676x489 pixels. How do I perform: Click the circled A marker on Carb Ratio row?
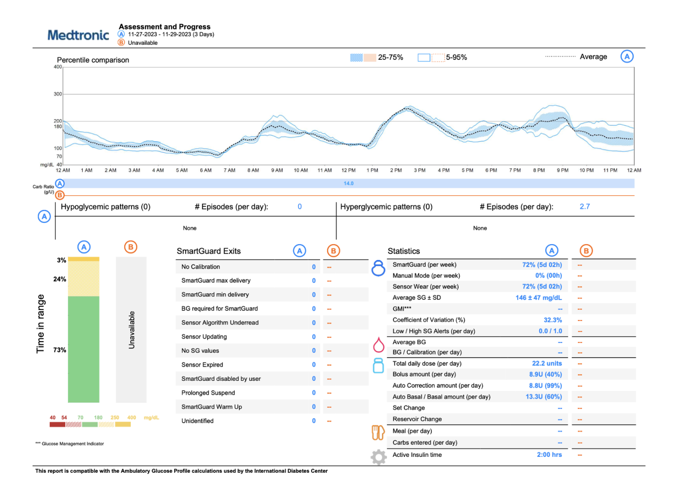click(60, 183)
